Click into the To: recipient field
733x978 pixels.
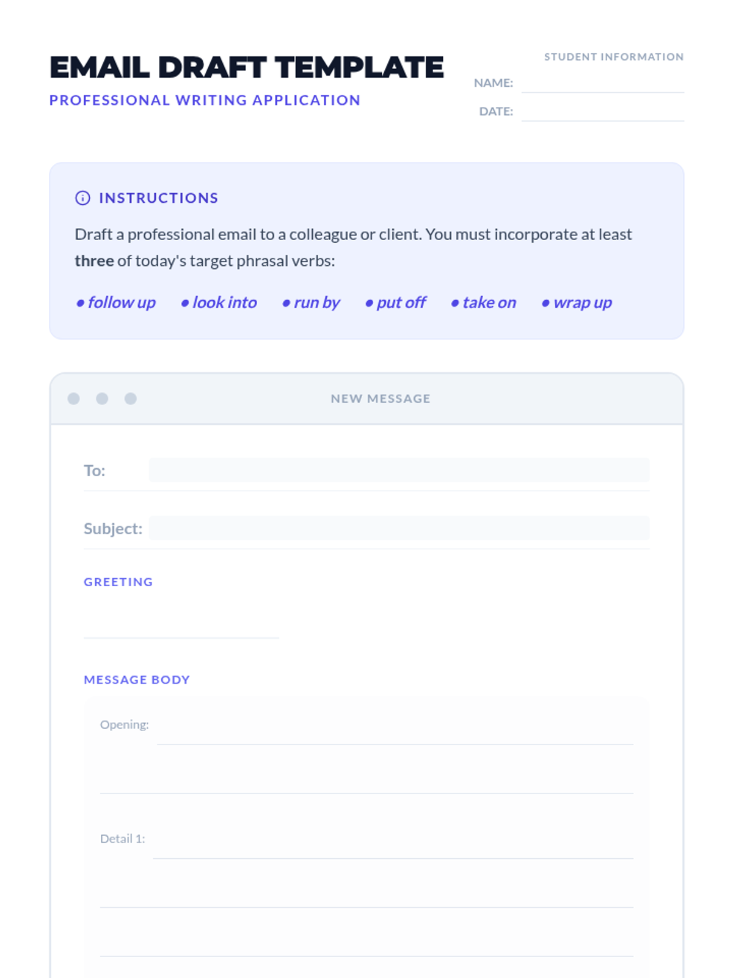399,470
